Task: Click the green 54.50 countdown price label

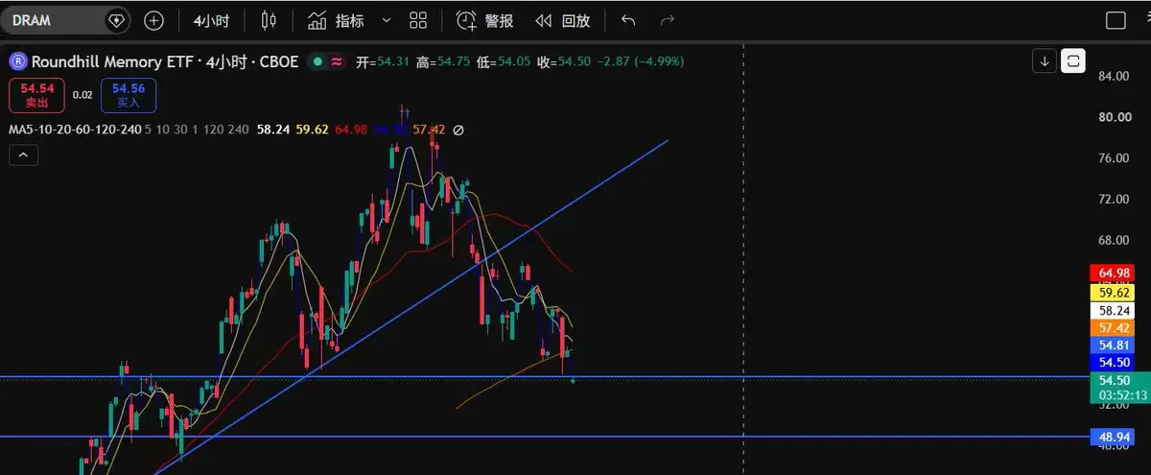Action: 1119,388
